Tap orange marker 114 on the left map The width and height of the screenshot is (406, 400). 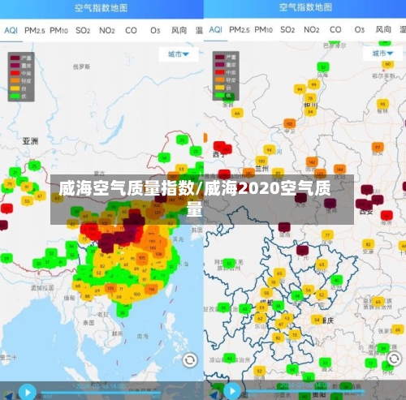pos(151,290)
